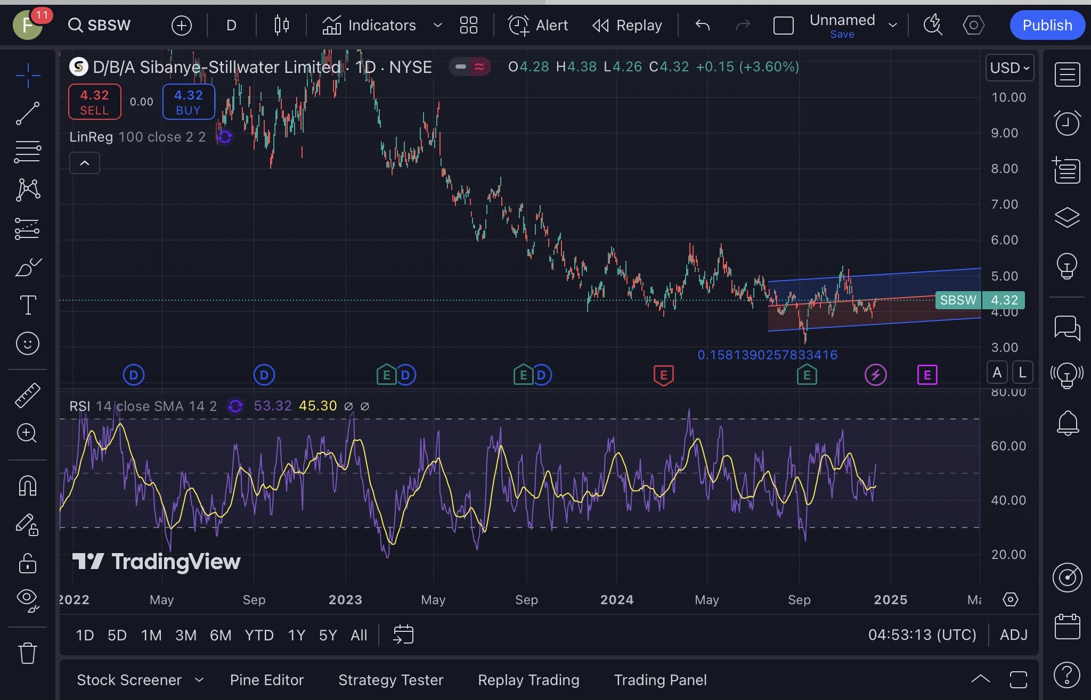Set the time range to 5Y
This screenshot has height=700, width=1091.
coord(328,635)
